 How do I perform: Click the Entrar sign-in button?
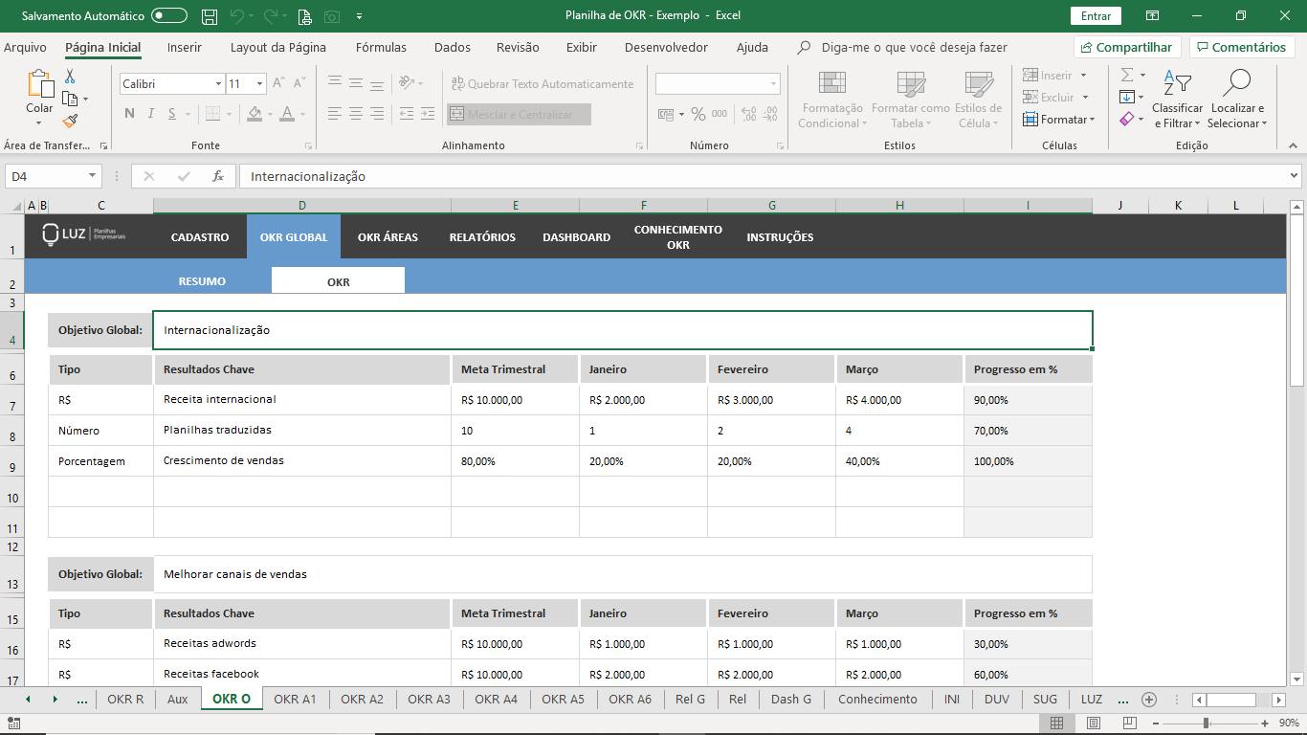1096,16
